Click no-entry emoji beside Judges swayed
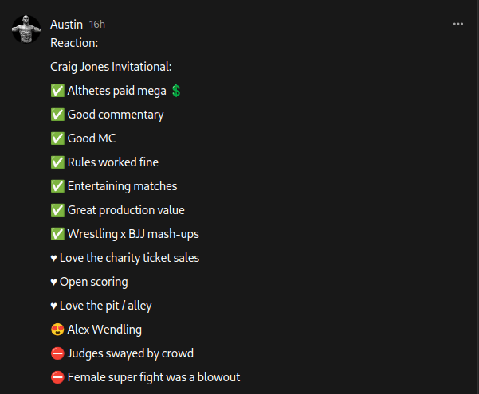The image size is (479, 394). 57,353
